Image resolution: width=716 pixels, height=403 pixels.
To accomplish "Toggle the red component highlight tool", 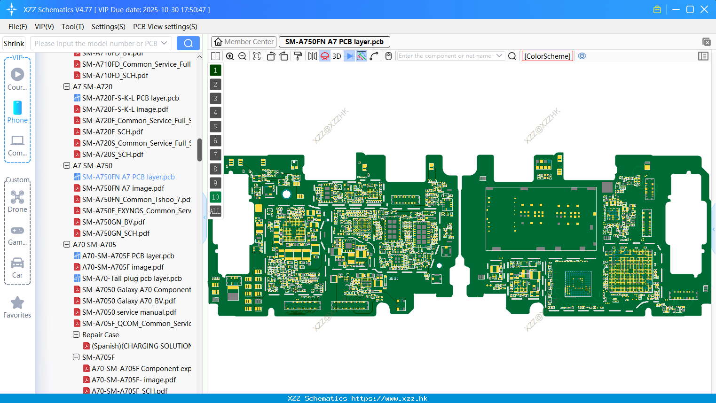I will pyautogui.click(x=325, y=56).
